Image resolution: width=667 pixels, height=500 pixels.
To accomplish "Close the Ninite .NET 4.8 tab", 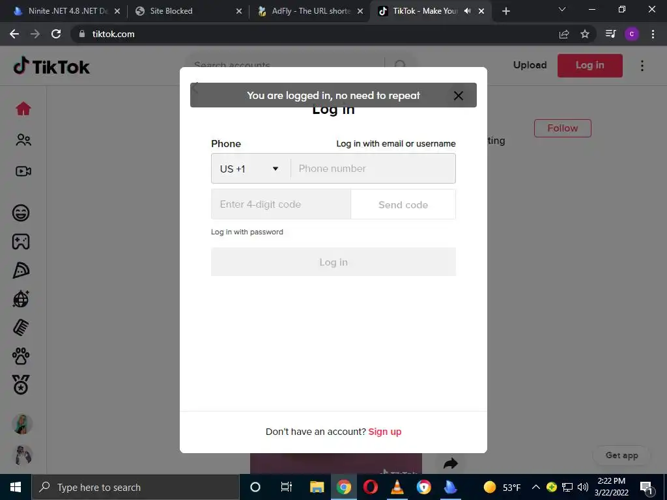I will tap(117, 11).
